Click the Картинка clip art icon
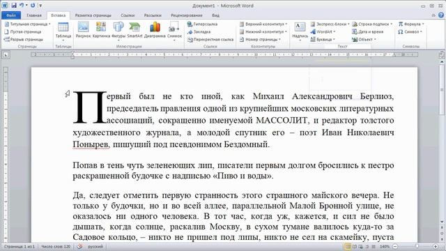Viewport: 446px width, 251px height. 101,30
